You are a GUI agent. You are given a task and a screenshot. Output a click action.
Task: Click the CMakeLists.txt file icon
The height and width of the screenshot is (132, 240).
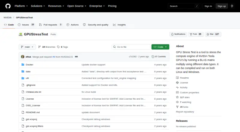point(23,92)
